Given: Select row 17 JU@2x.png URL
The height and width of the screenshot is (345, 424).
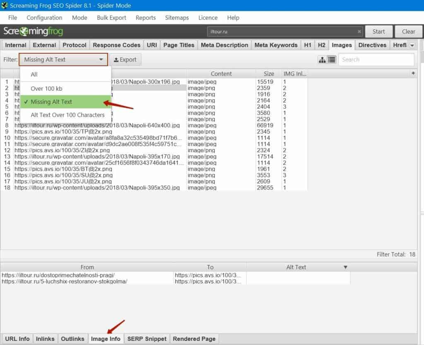Looking at the screenshot, I should (x=63, y=181).
